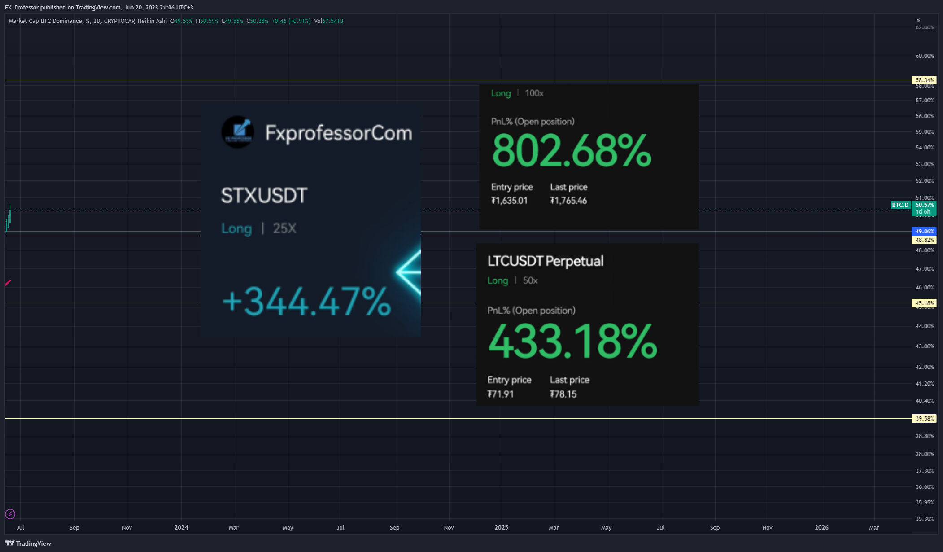The width and height of the screenshot is (943, 552).
Task: Click the high value H50.59%
Action: pos(207,21)
